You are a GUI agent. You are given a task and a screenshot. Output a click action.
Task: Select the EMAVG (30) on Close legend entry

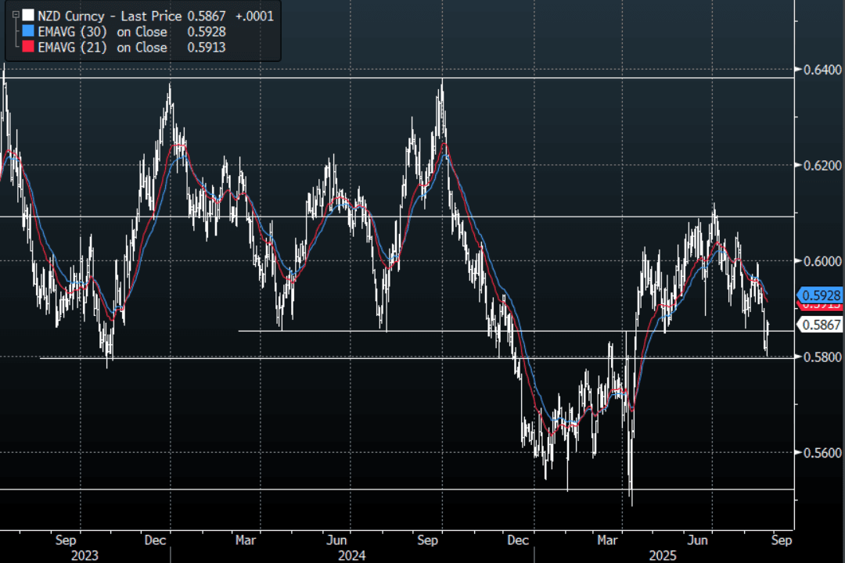tap(102, 32)
